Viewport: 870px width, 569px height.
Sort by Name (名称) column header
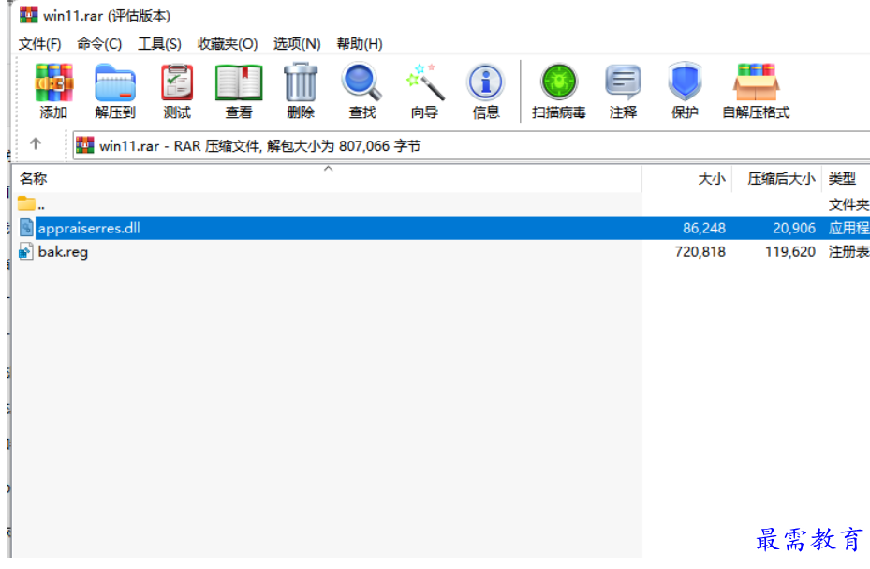click(x=34, y=178)
